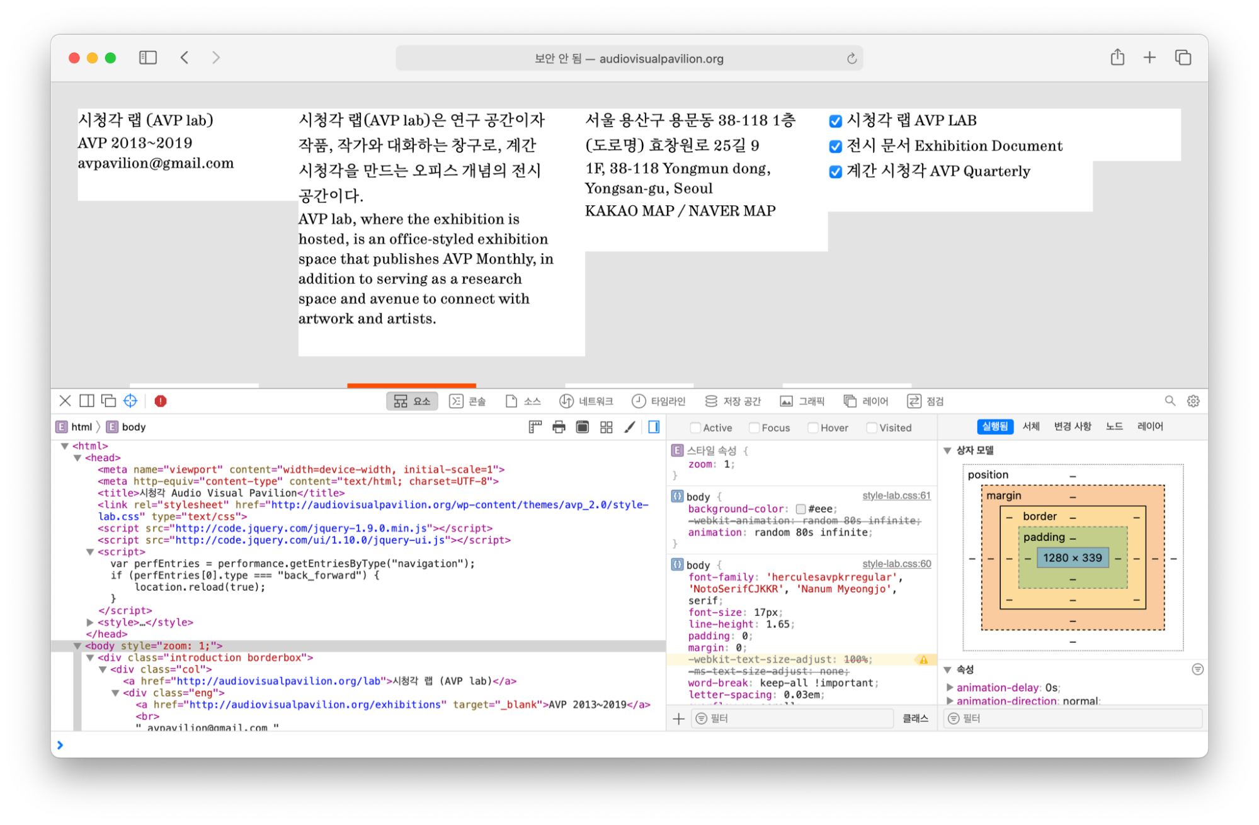Switch to the 요소 (Elements) tab

coord(412,401)
